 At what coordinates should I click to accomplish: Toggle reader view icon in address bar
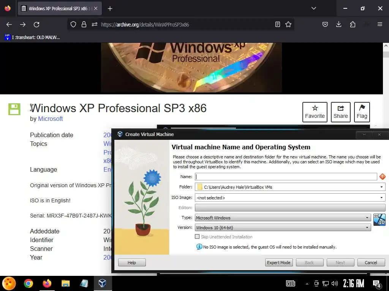coord(278,25)
